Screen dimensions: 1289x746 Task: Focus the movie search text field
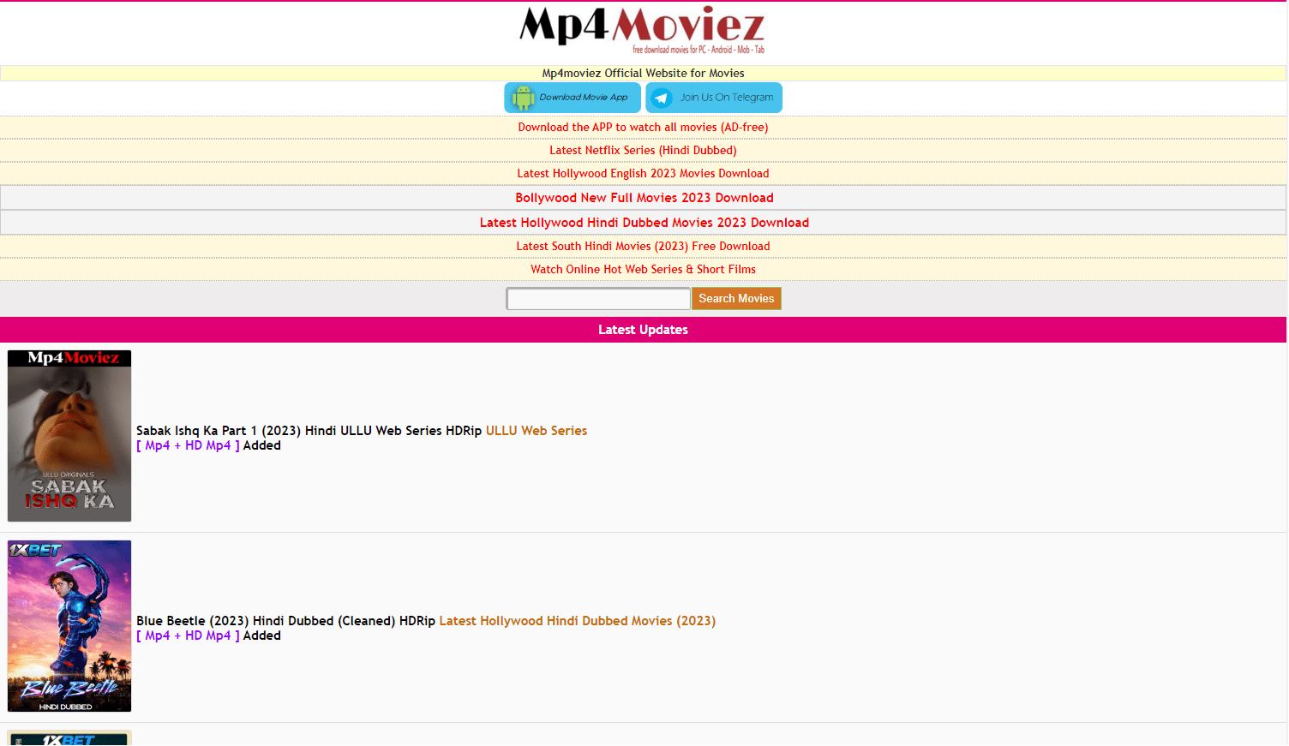click(x=598, y=299)
